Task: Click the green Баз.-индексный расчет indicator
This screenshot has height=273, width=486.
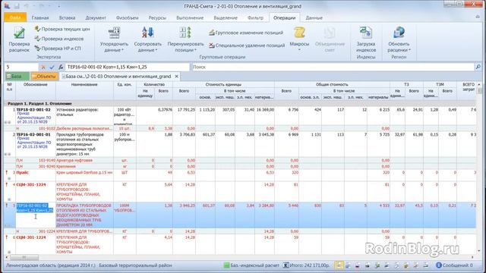Action: point(226,265)
